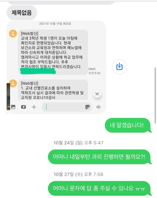Open the second Web발신 선별진료소 message
Screen dimensions: 157x198
click(53, 89)
